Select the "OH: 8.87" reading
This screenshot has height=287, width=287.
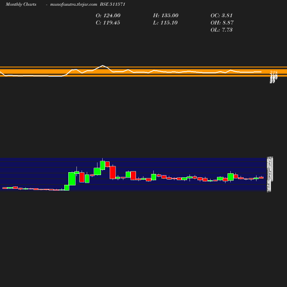pyautogui.click(x=222, y=23)
